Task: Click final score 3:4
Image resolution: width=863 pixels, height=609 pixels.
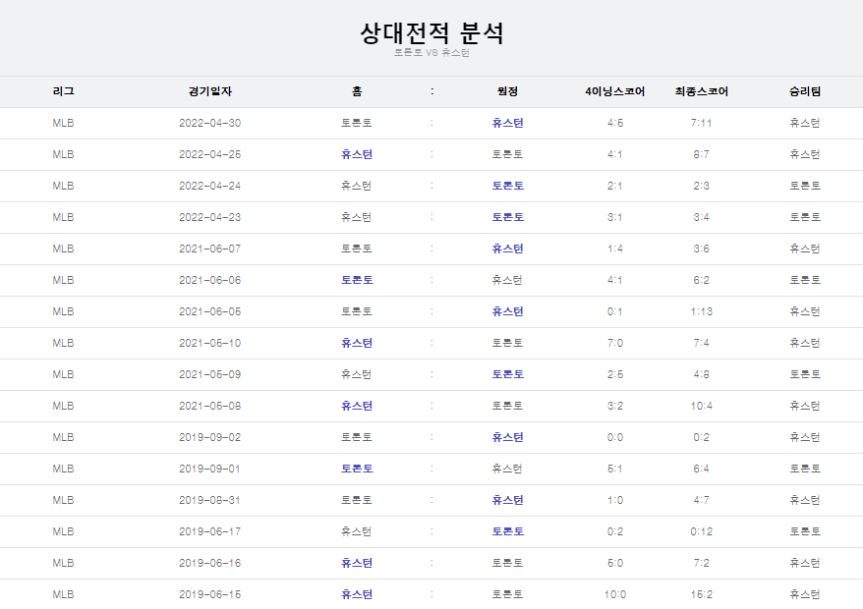Action: (x=701, y=217)
